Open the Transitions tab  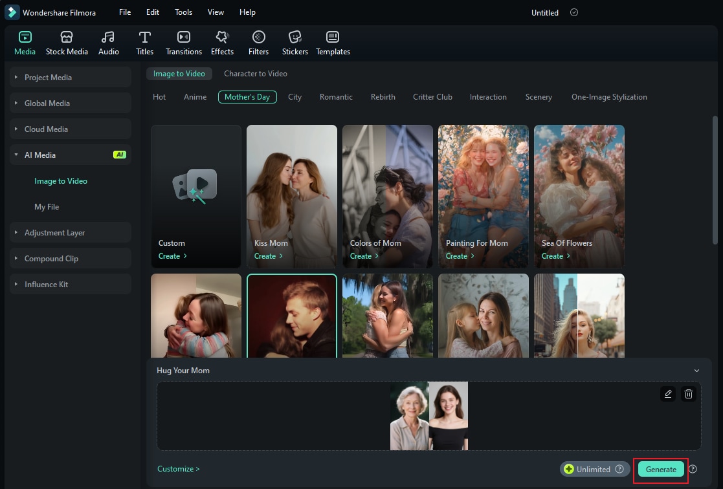[x=184, y=43]
